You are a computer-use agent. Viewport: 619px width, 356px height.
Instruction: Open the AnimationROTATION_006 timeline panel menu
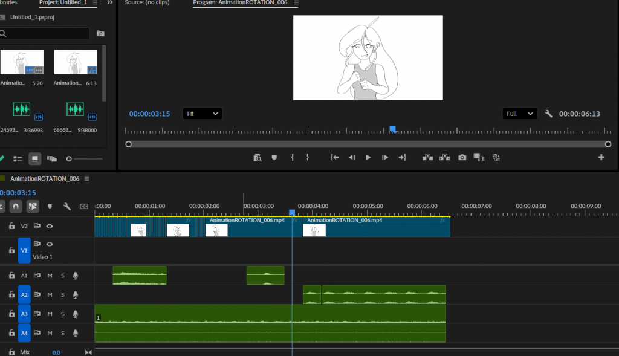pyautogui.click(x=86, y=179)
